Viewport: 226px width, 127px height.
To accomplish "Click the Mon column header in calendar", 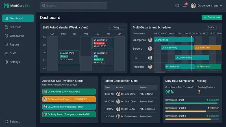I will [63, 34].
